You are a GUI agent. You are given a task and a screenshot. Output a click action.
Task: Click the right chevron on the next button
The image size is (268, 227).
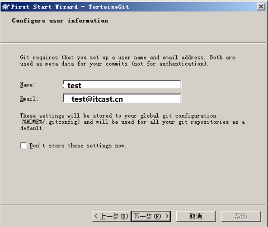[x=167, y=216]
